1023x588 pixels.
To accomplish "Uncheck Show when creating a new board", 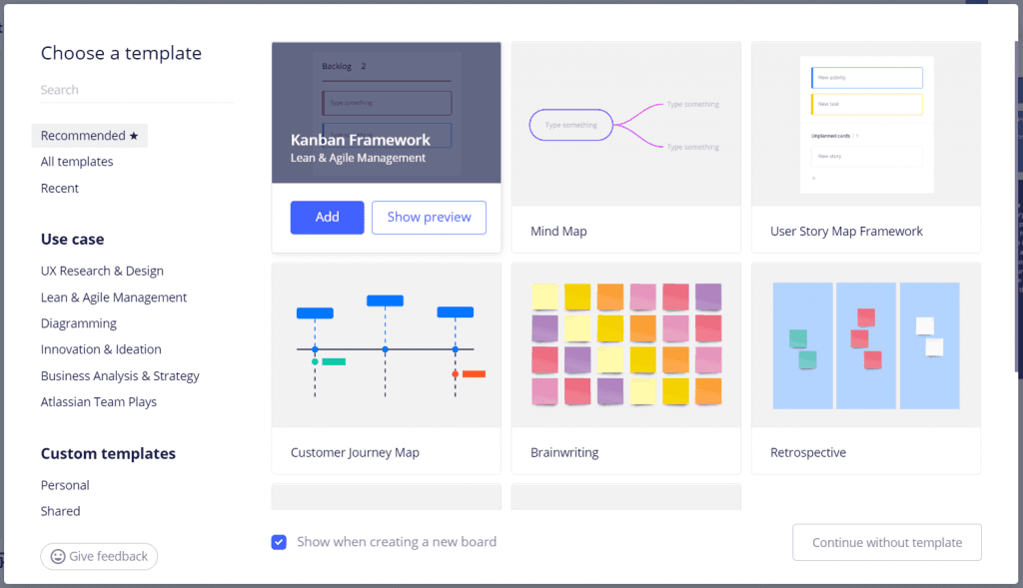I will point(279,542).
